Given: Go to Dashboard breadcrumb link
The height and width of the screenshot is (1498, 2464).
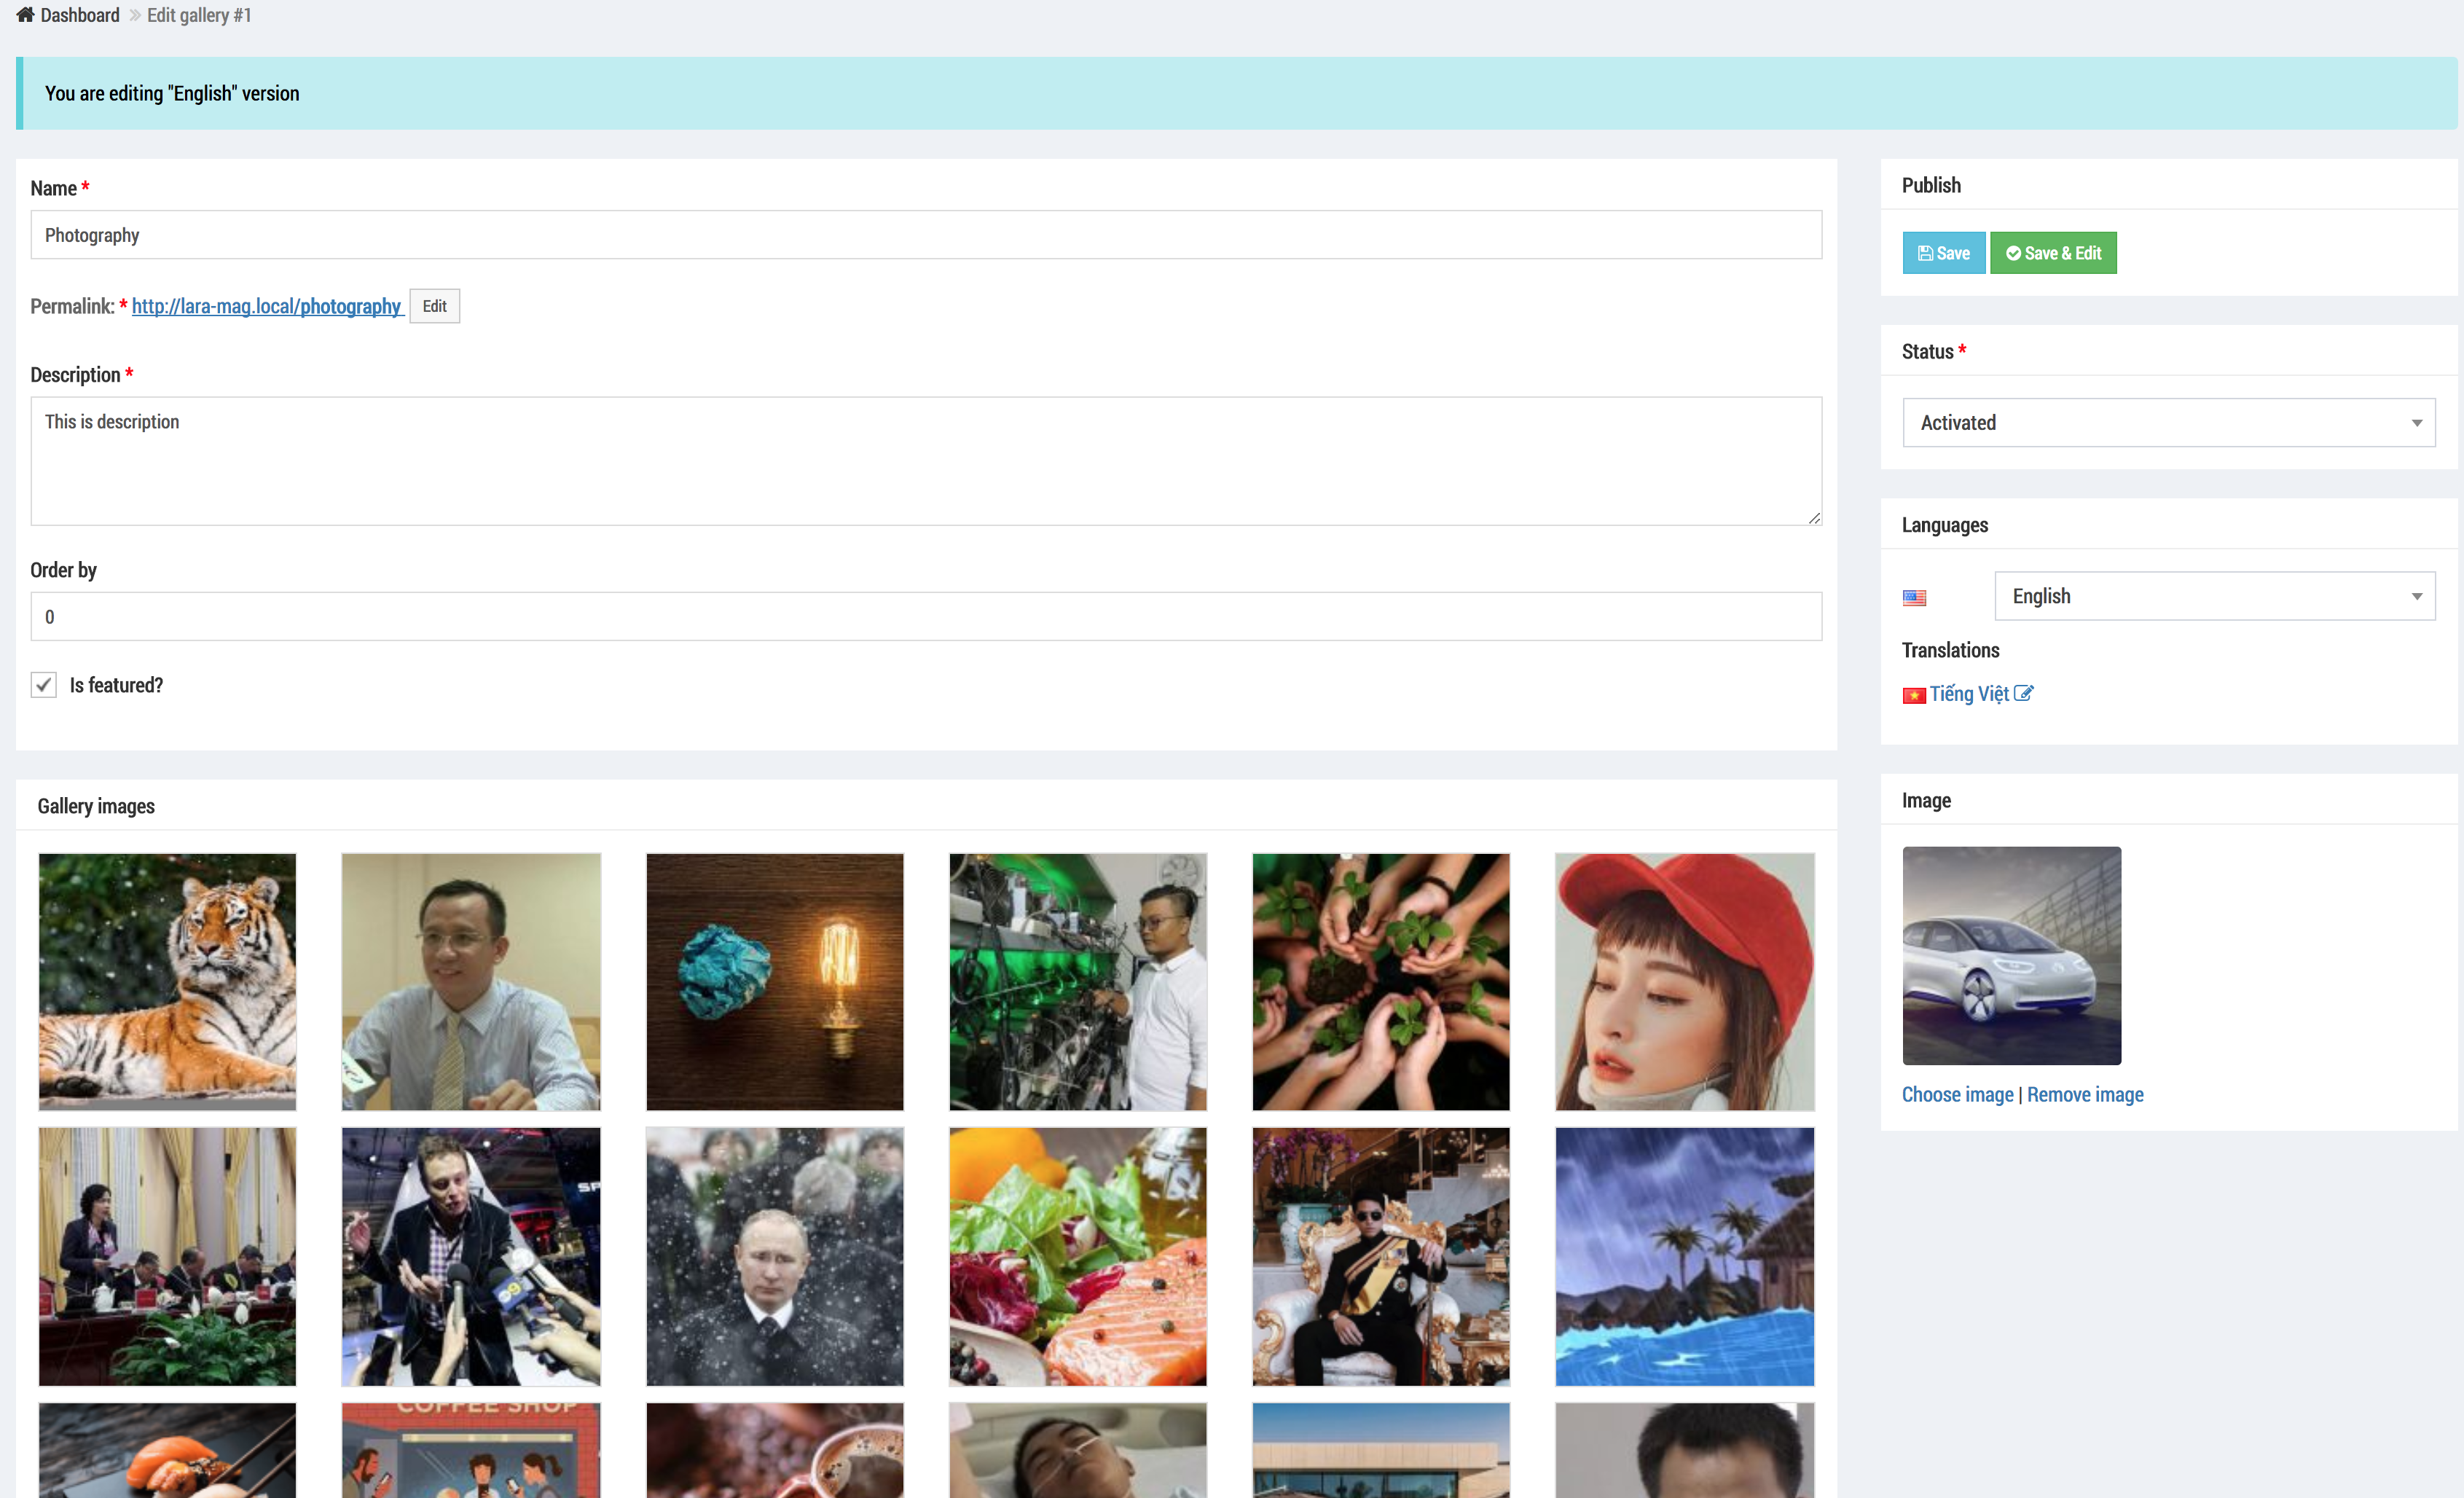Looking at the screenshot, I should pyautogui.click(x=80, y=15).
